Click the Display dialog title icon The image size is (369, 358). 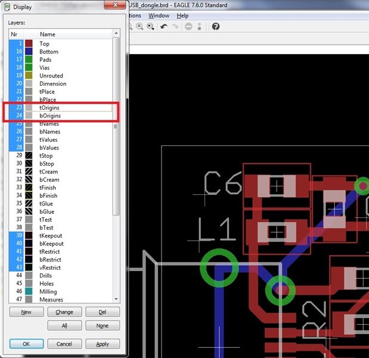(x=7, y=7)
